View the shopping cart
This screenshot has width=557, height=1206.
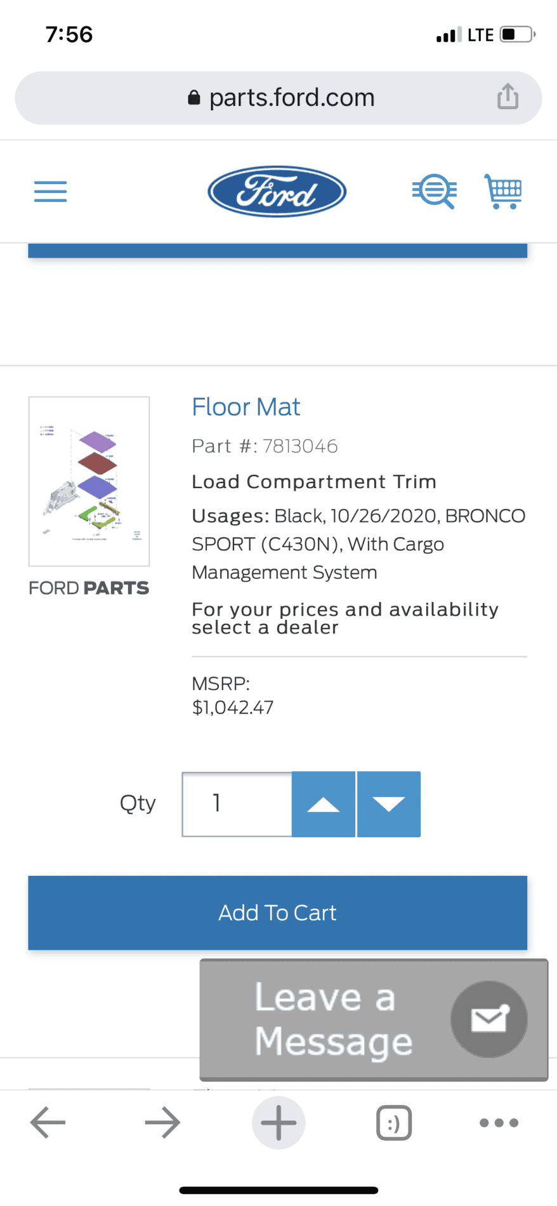(502, 191)
